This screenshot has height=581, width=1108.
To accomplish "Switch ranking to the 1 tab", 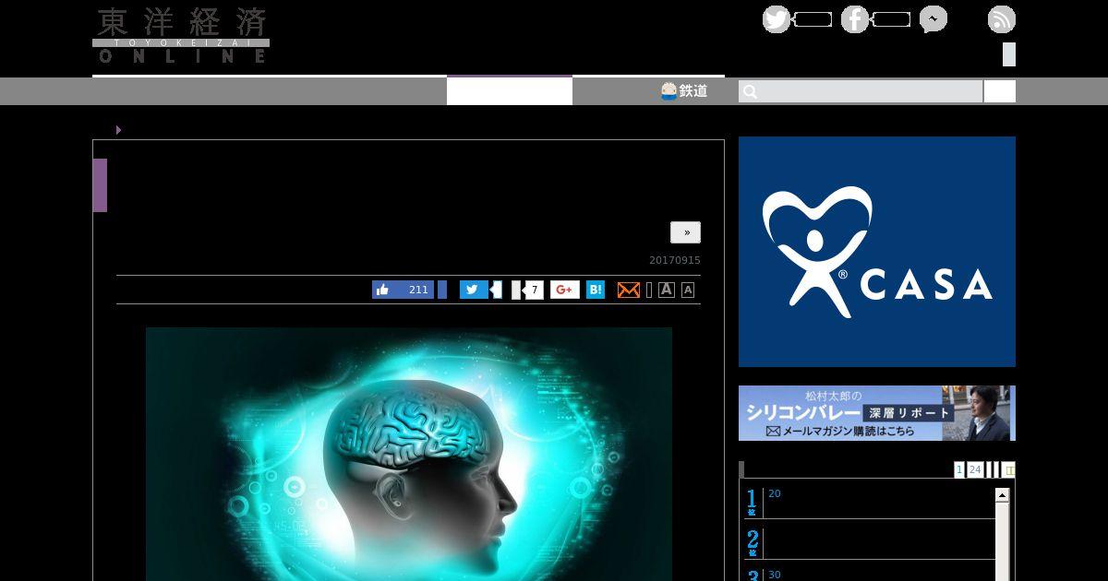I will pos(959,470).
